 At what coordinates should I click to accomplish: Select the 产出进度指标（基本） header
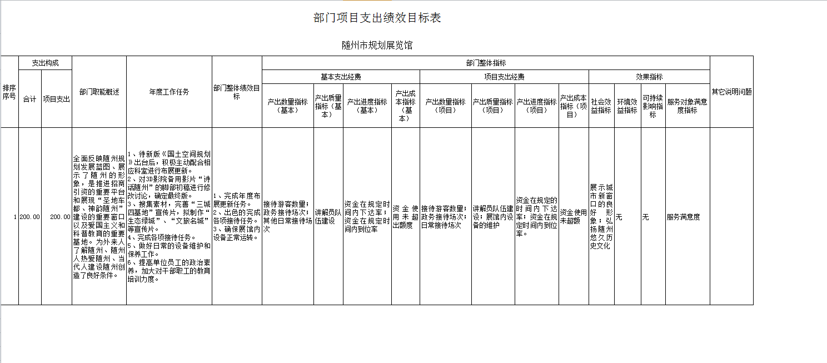pos(367,106)
